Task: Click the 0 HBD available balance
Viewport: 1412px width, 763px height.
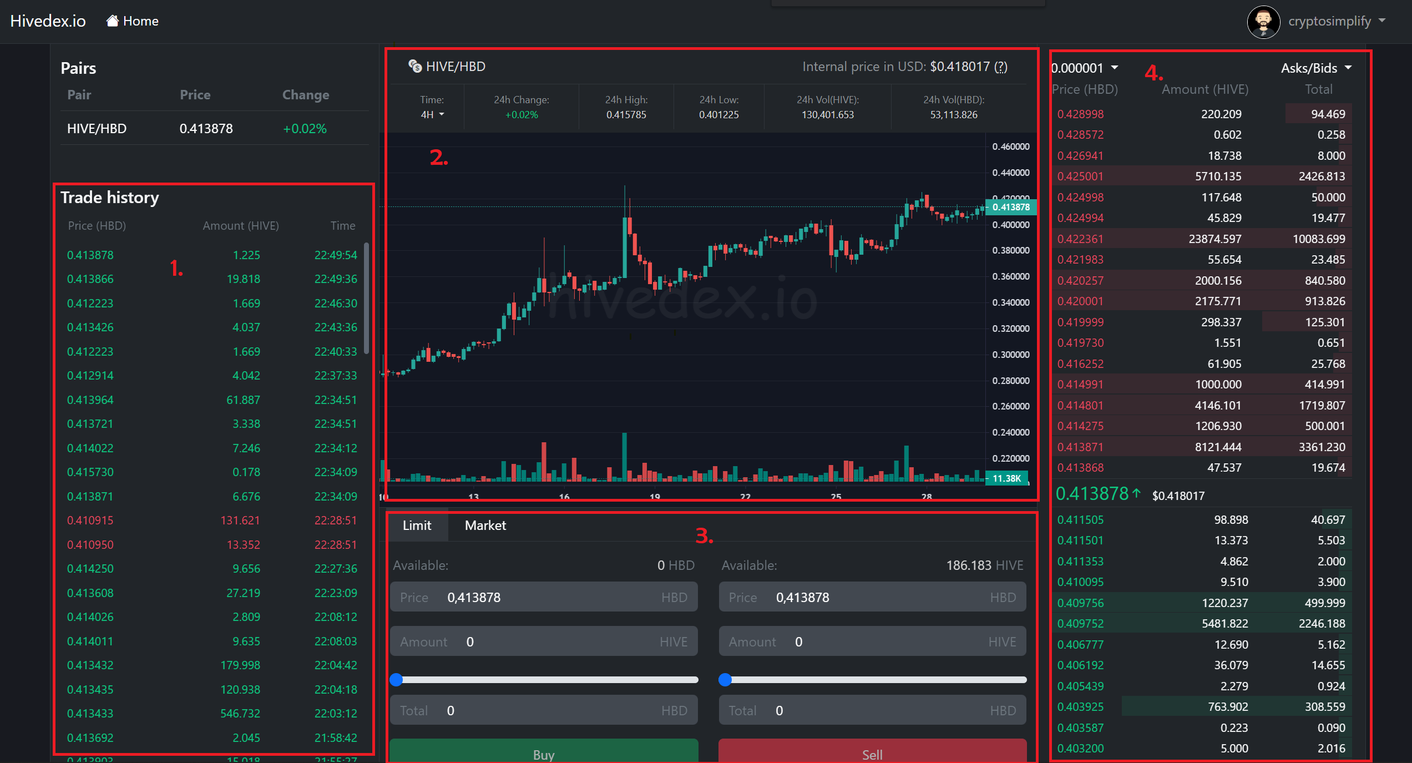Action: point(676,565)
